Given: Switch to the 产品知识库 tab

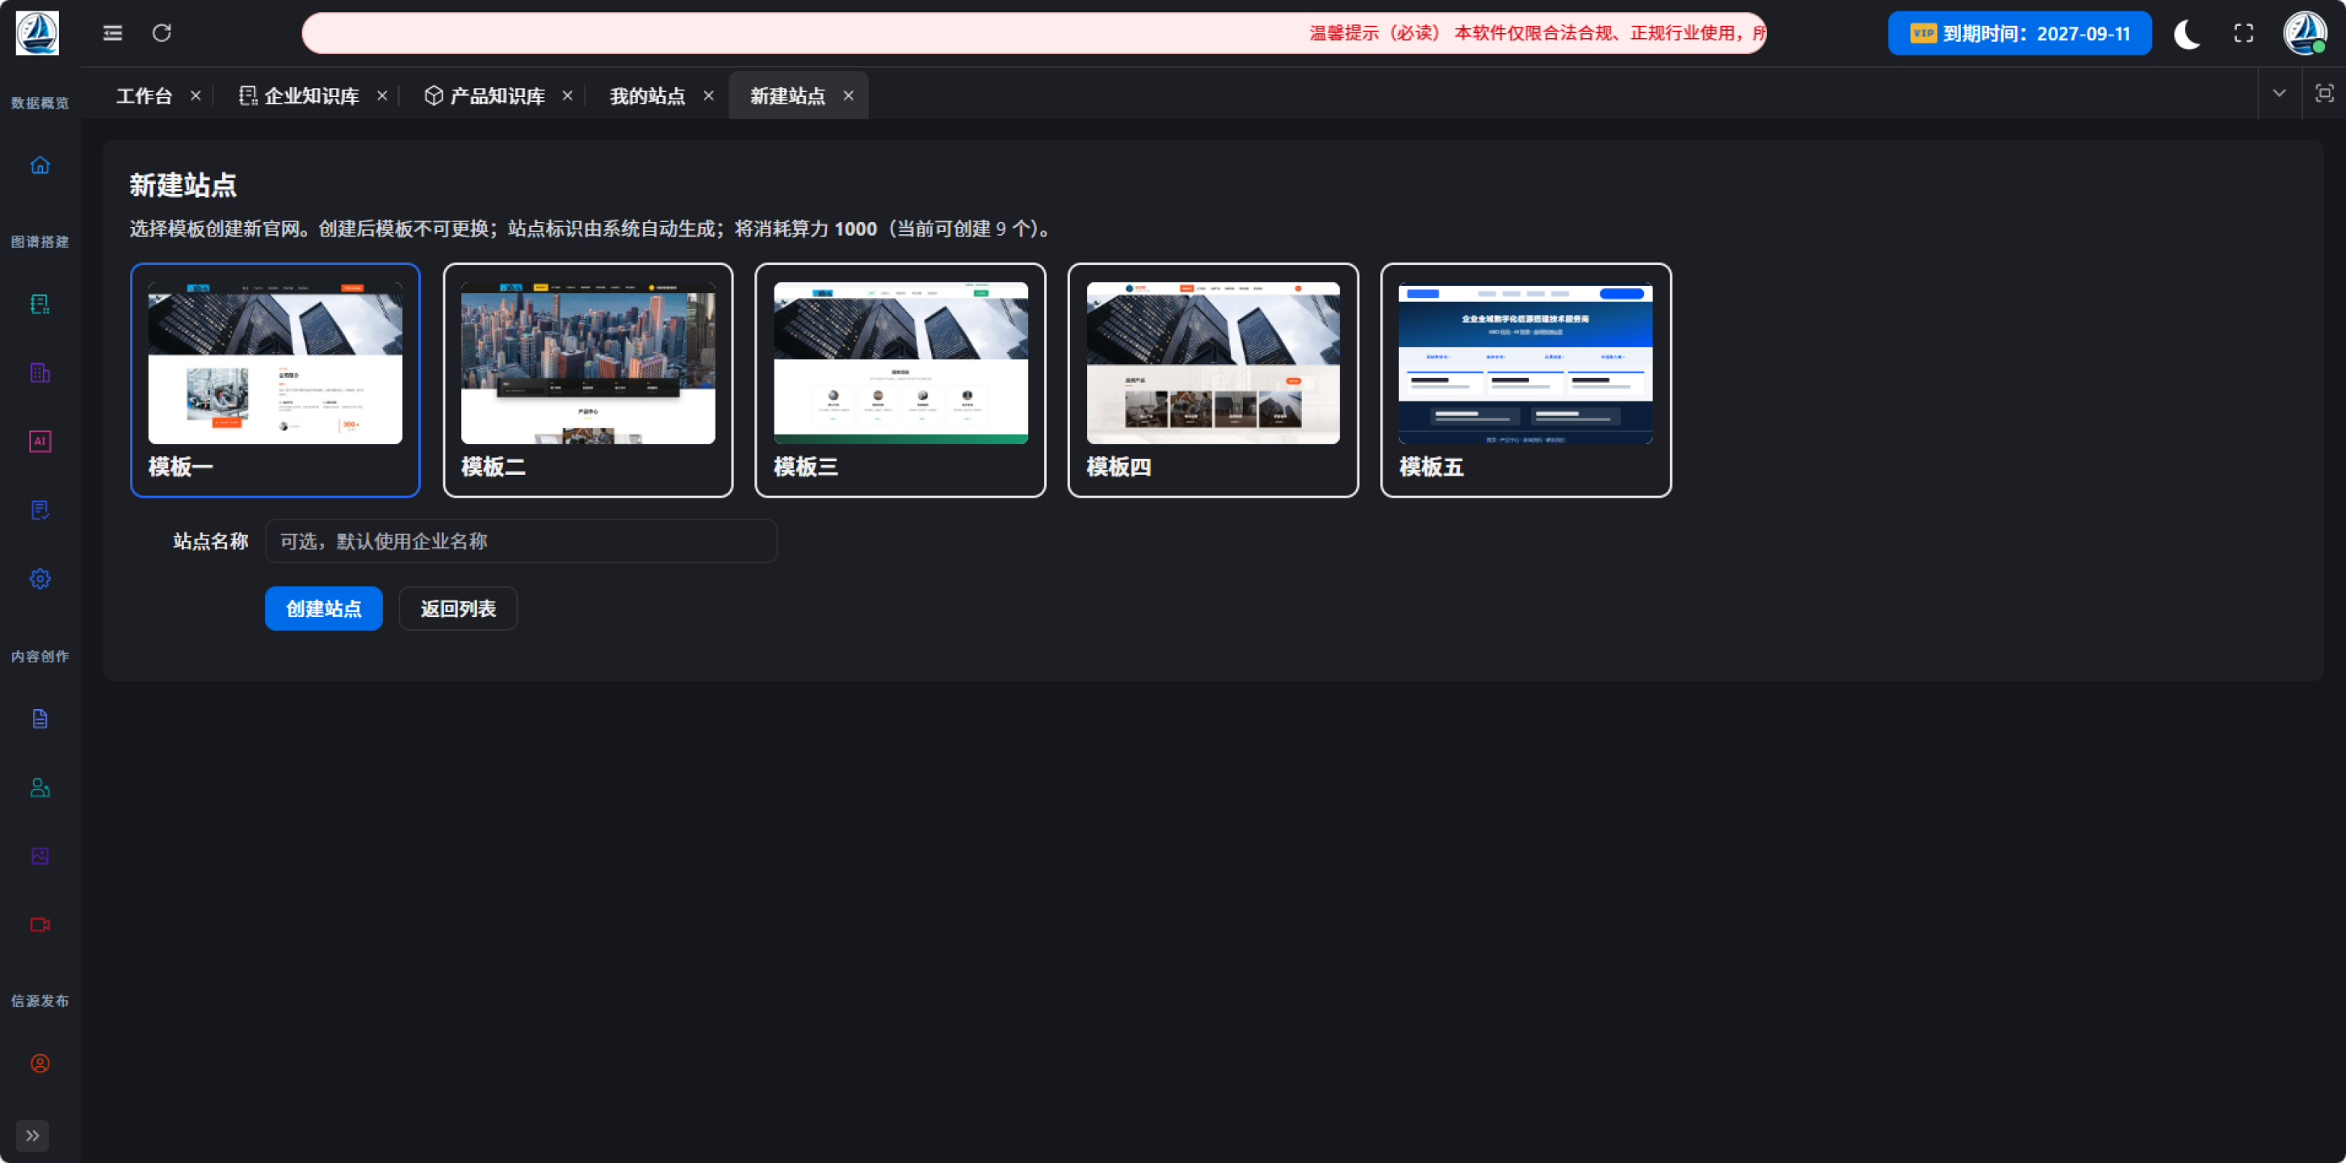Looking at the screenshot, I should point(497,95).
